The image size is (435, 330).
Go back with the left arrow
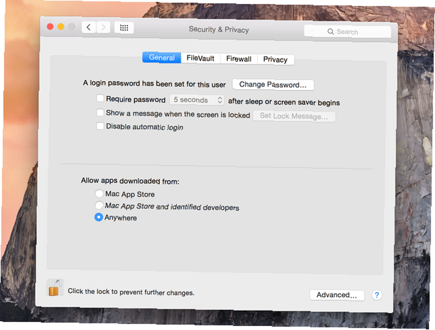89,27
